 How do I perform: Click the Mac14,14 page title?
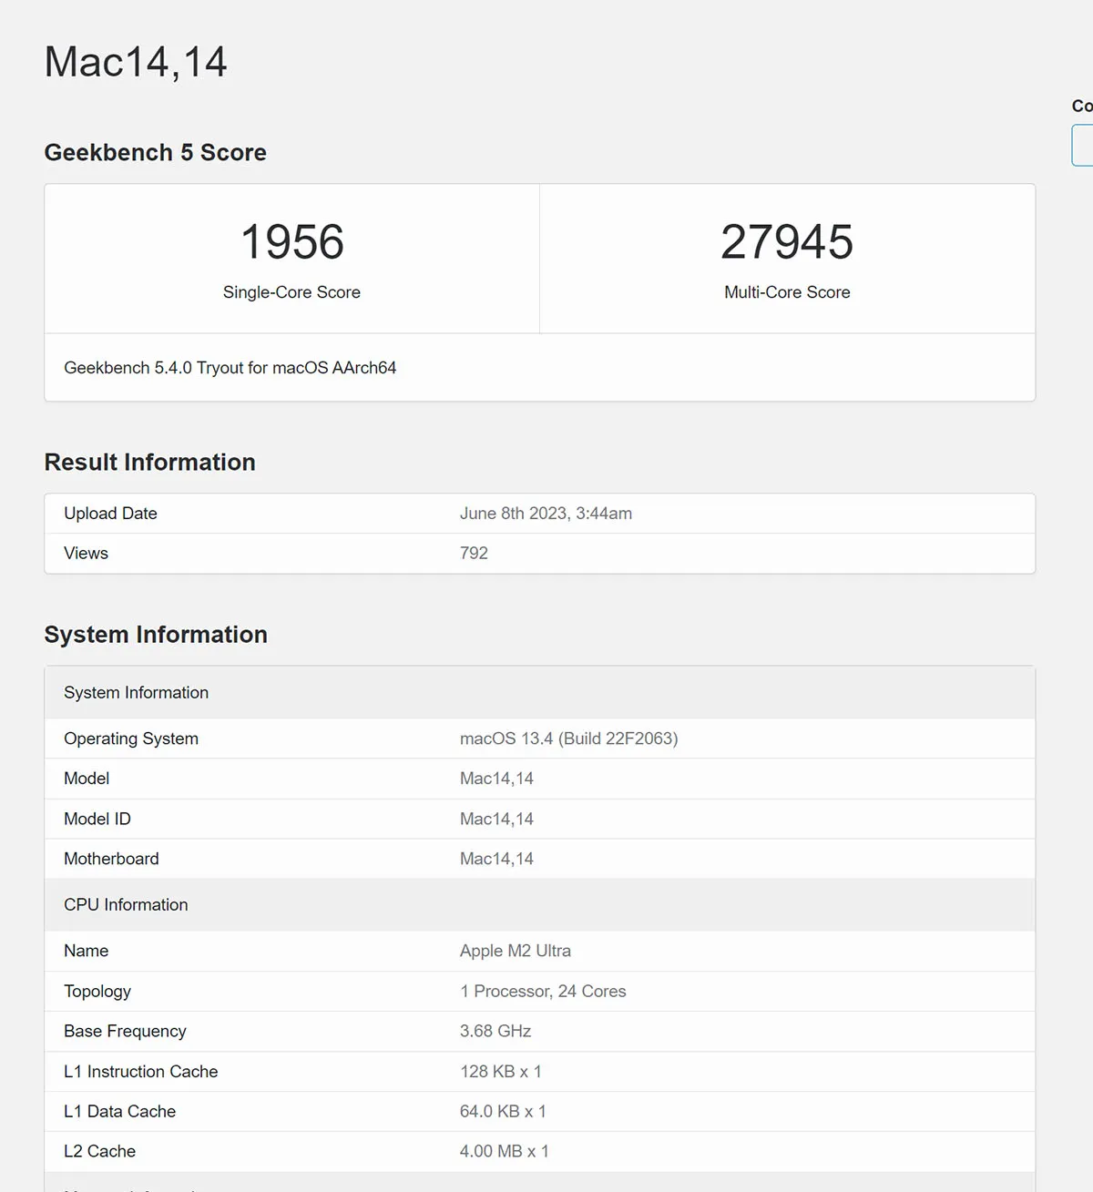click(136, 63)
